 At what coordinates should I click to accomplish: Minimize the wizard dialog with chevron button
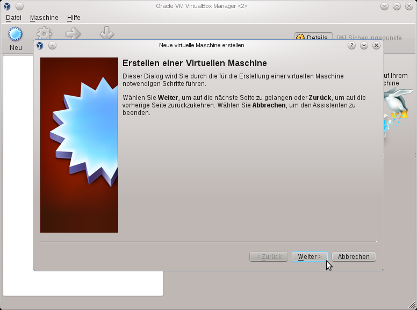[364, 46]
